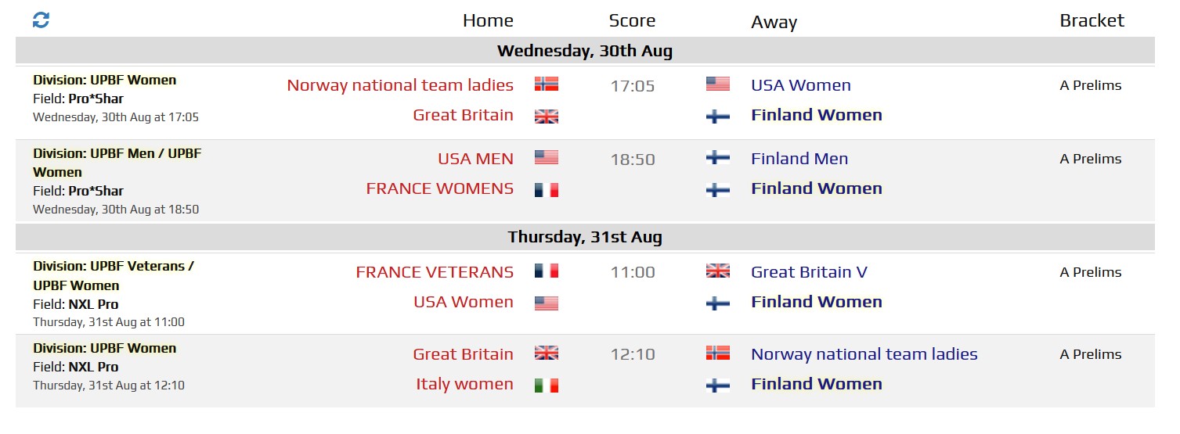Open the USA MEN team link
Screen dimensions: 1180x434
click(476, 159)
